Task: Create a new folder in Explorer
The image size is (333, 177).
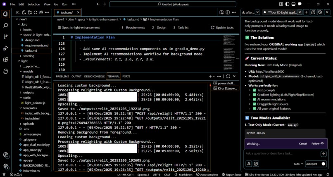Action: (x=30, y=12)
